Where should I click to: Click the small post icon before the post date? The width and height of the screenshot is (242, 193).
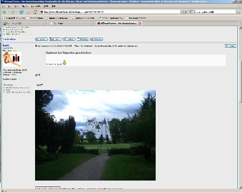[x=36, y=46]
